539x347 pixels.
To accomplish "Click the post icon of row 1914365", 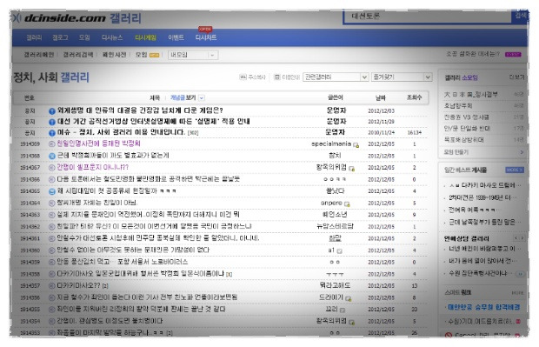I will (52, 191).
